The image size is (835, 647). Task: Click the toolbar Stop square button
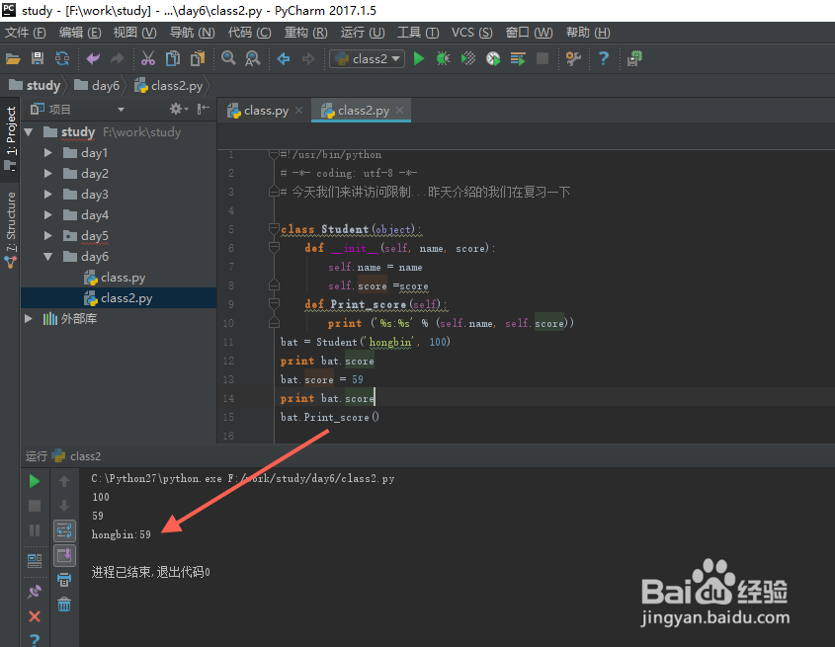[543, 58]
